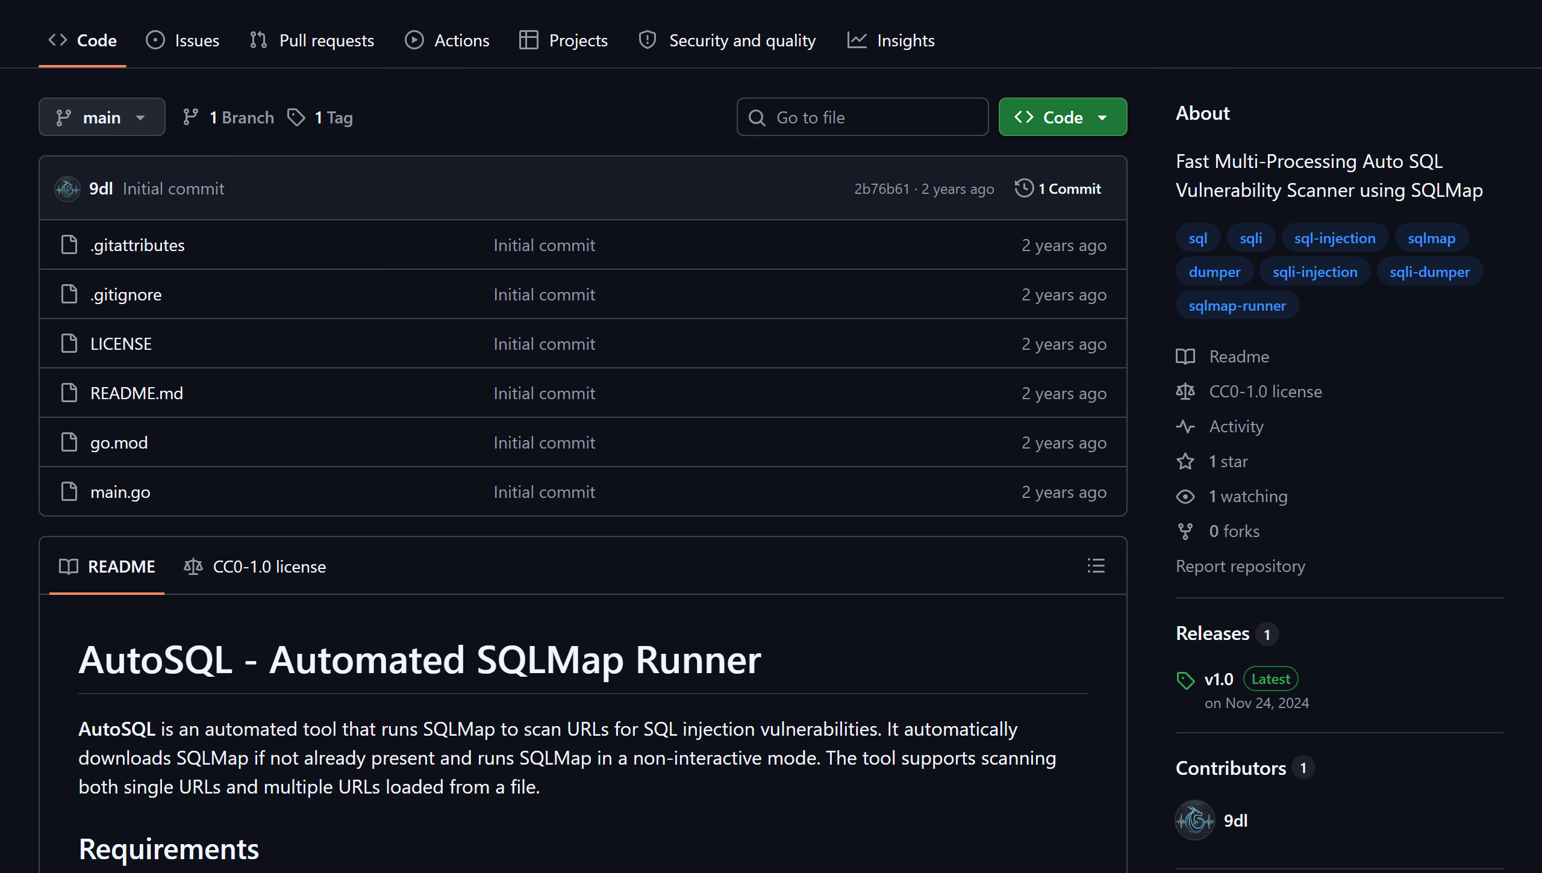
Task: Open the LICENSE file
Action: (121, 344)
